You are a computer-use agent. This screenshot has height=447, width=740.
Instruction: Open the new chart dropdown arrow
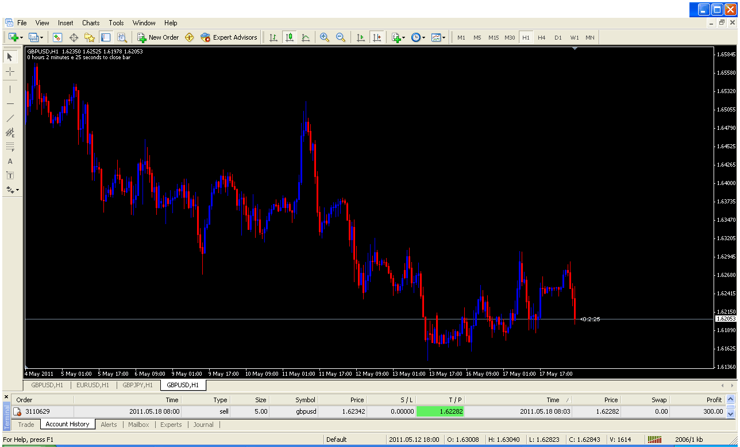pos(22,37)
